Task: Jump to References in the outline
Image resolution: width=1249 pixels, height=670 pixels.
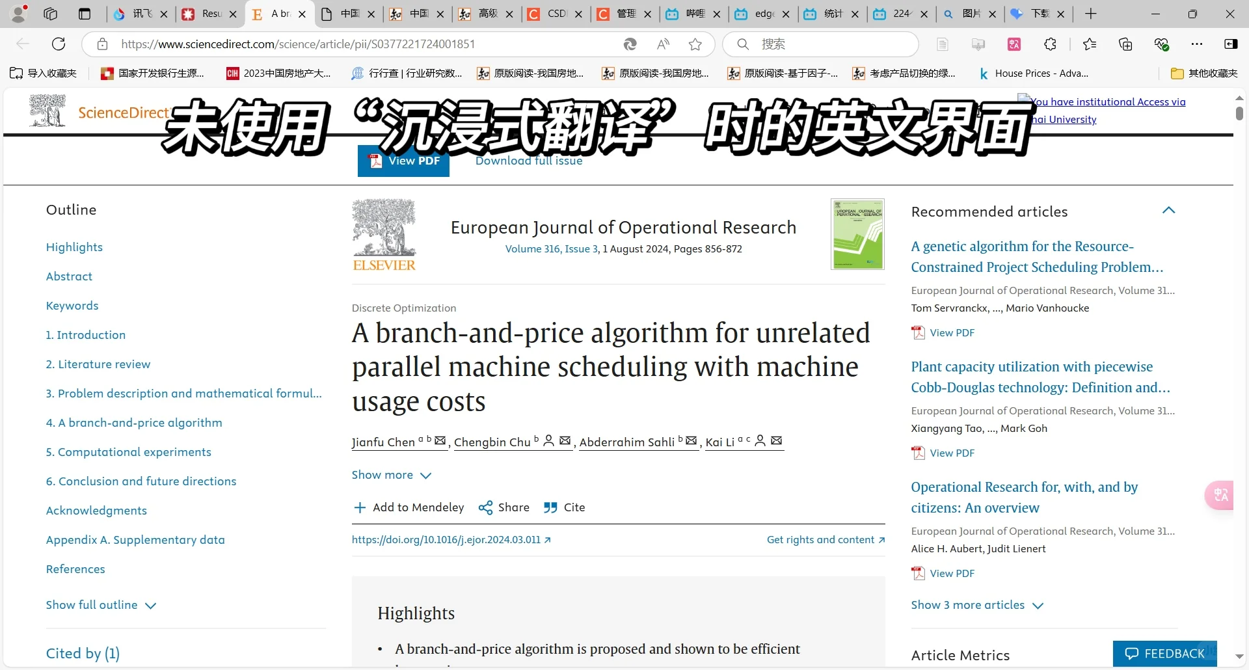Action: [75, 569]
